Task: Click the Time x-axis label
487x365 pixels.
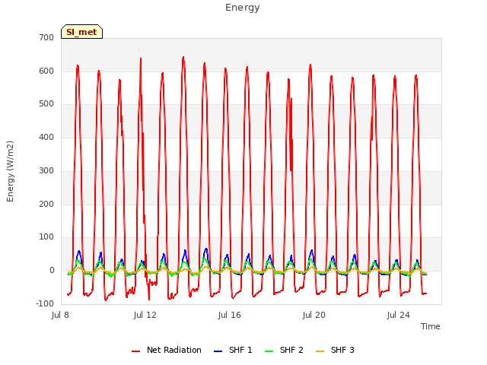Action: point(431,326)
